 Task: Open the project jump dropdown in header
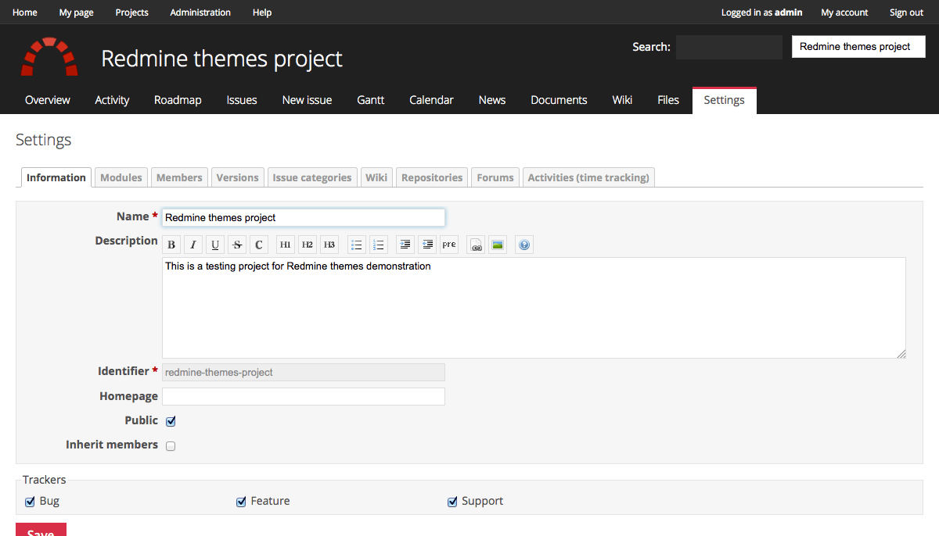tap(858, 47)
